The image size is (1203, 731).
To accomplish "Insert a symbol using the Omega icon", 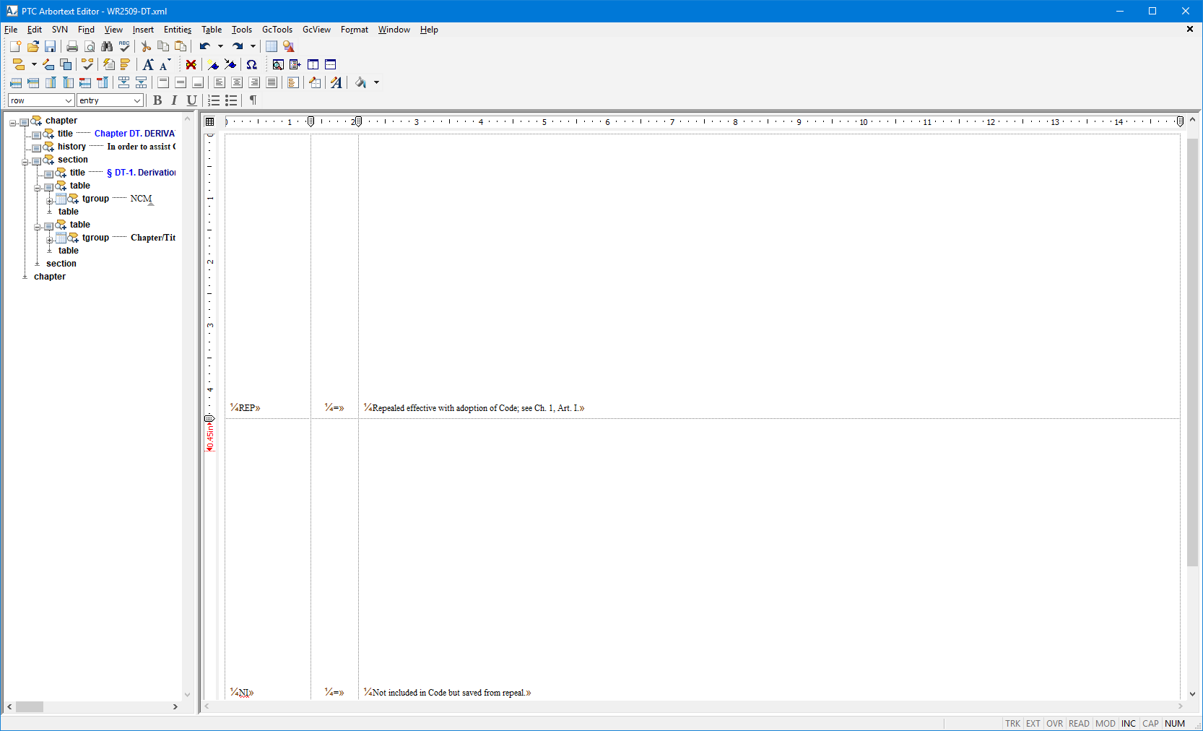I will click(x=252, y=64).
